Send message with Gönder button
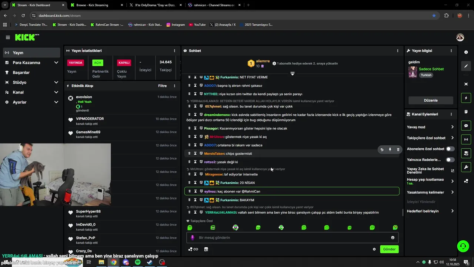The height and width of the screenshot is (267, 474). [x=389, y=249]
